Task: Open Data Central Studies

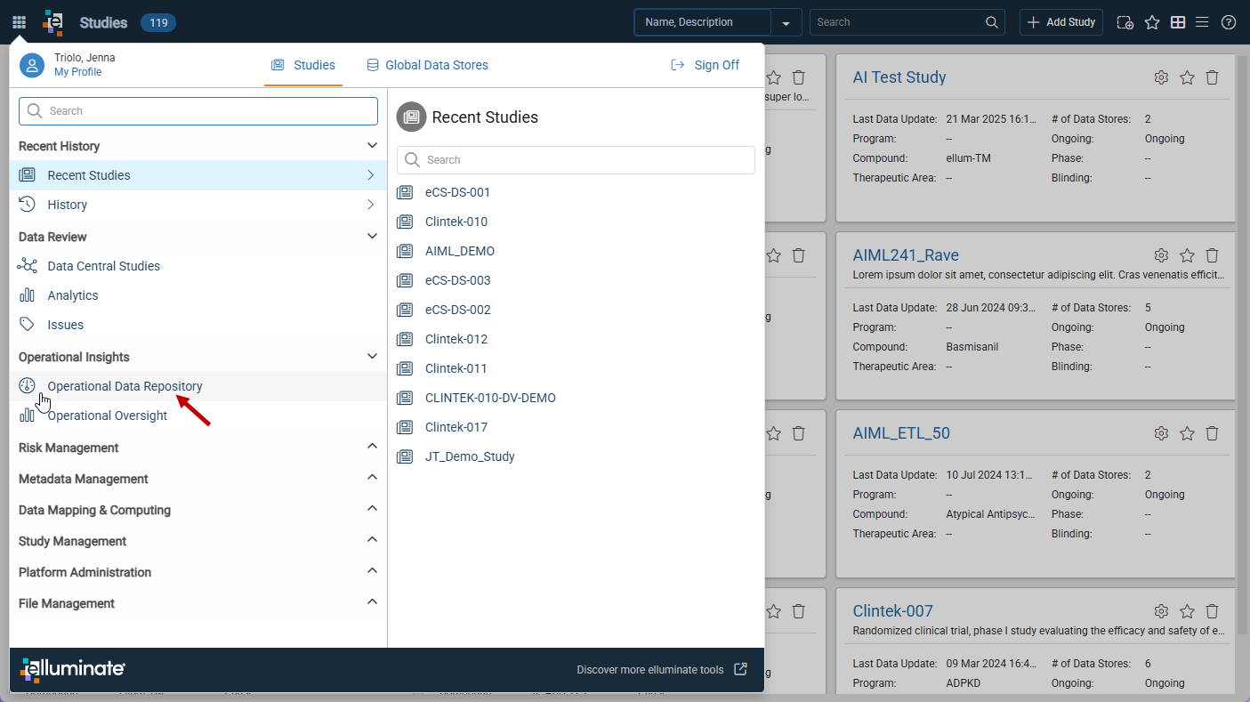Action: click(x=198, y=266)
